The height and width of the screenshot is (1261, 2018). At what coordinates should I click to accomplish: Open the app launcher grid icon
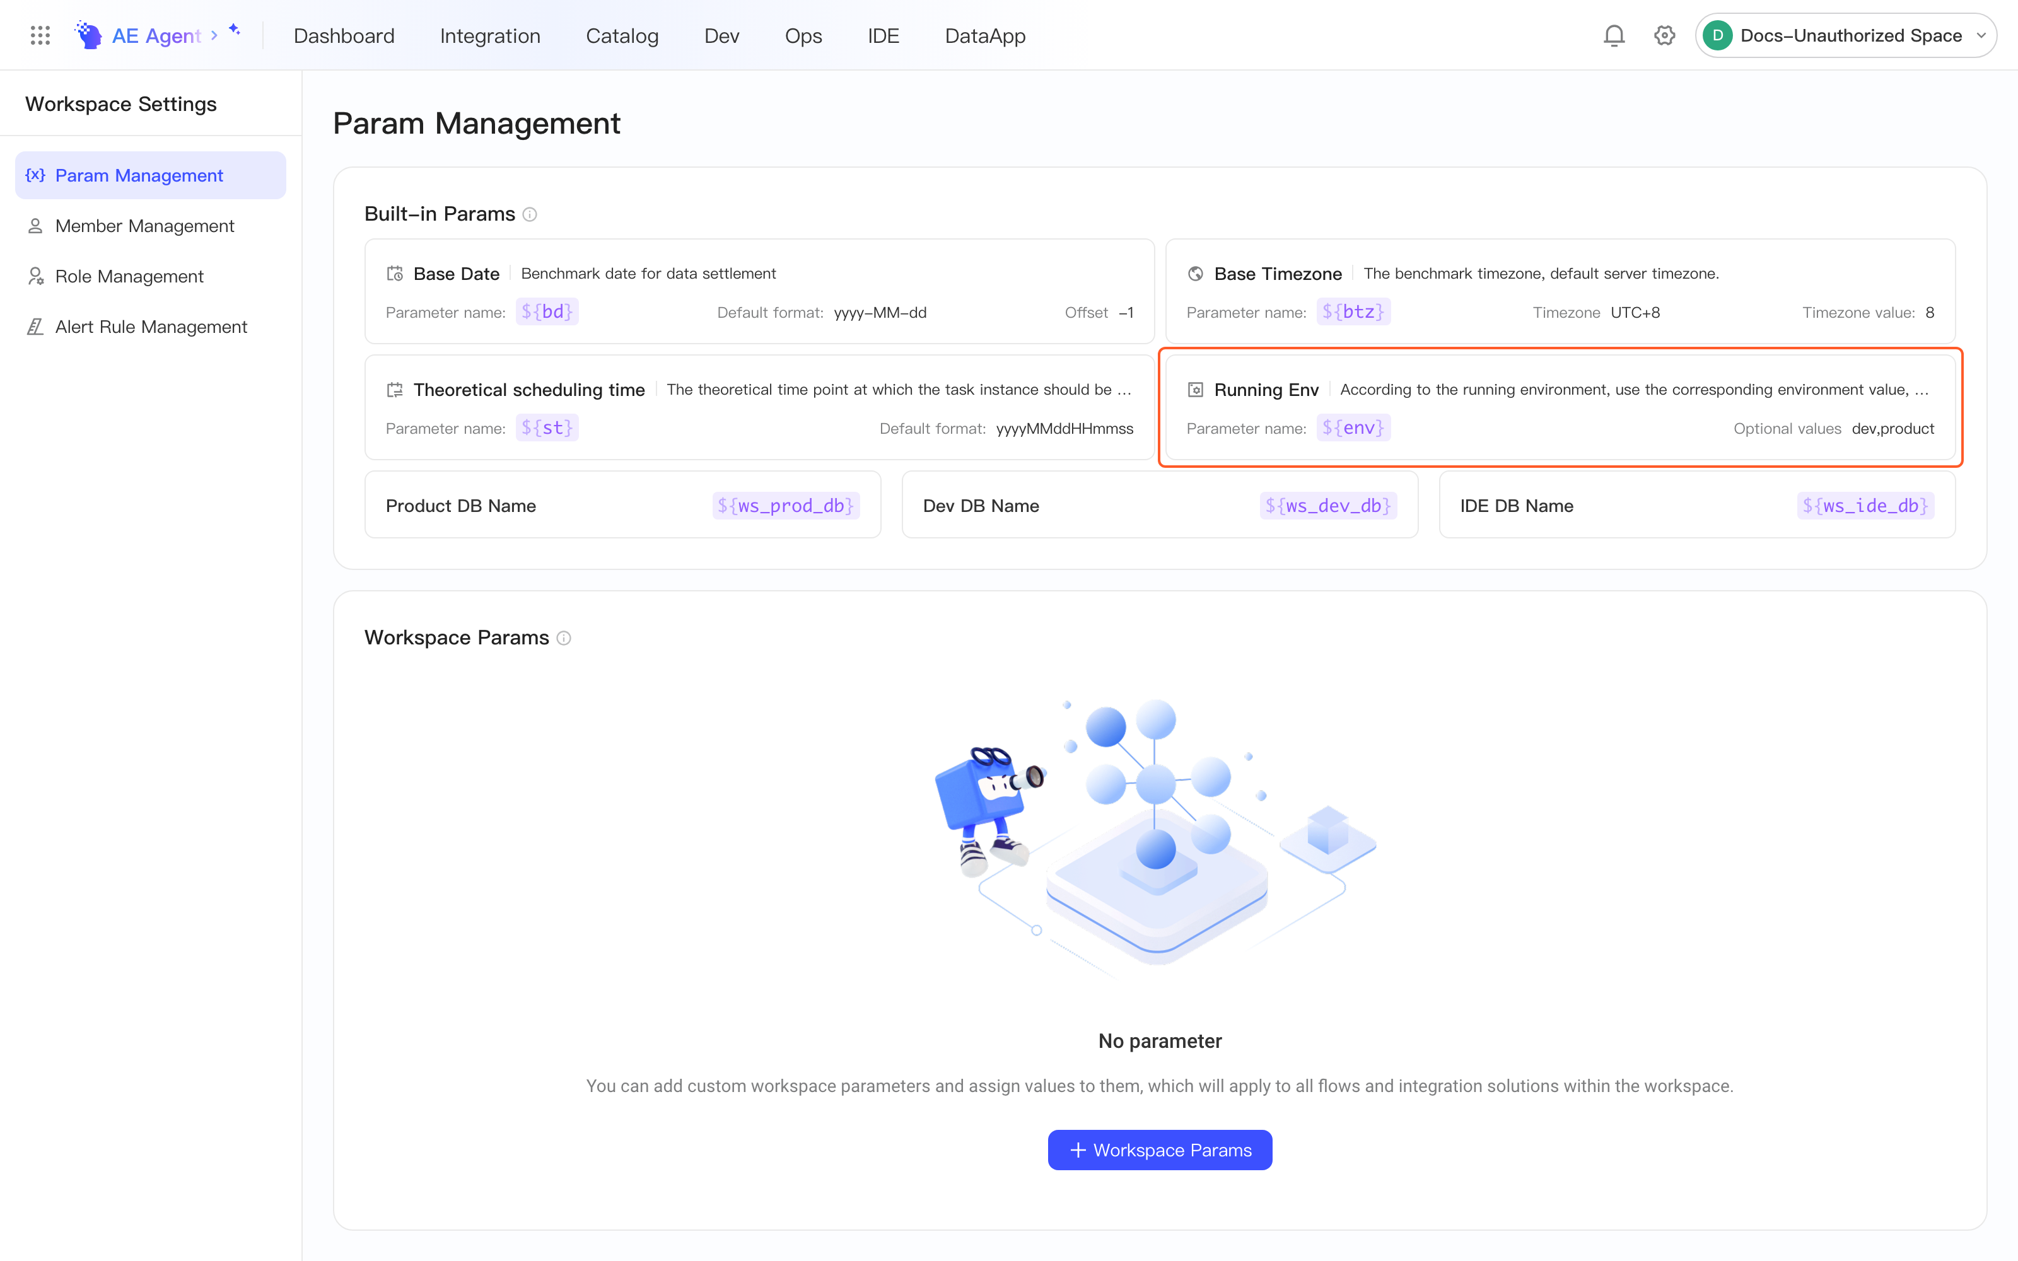pos(40,35)
